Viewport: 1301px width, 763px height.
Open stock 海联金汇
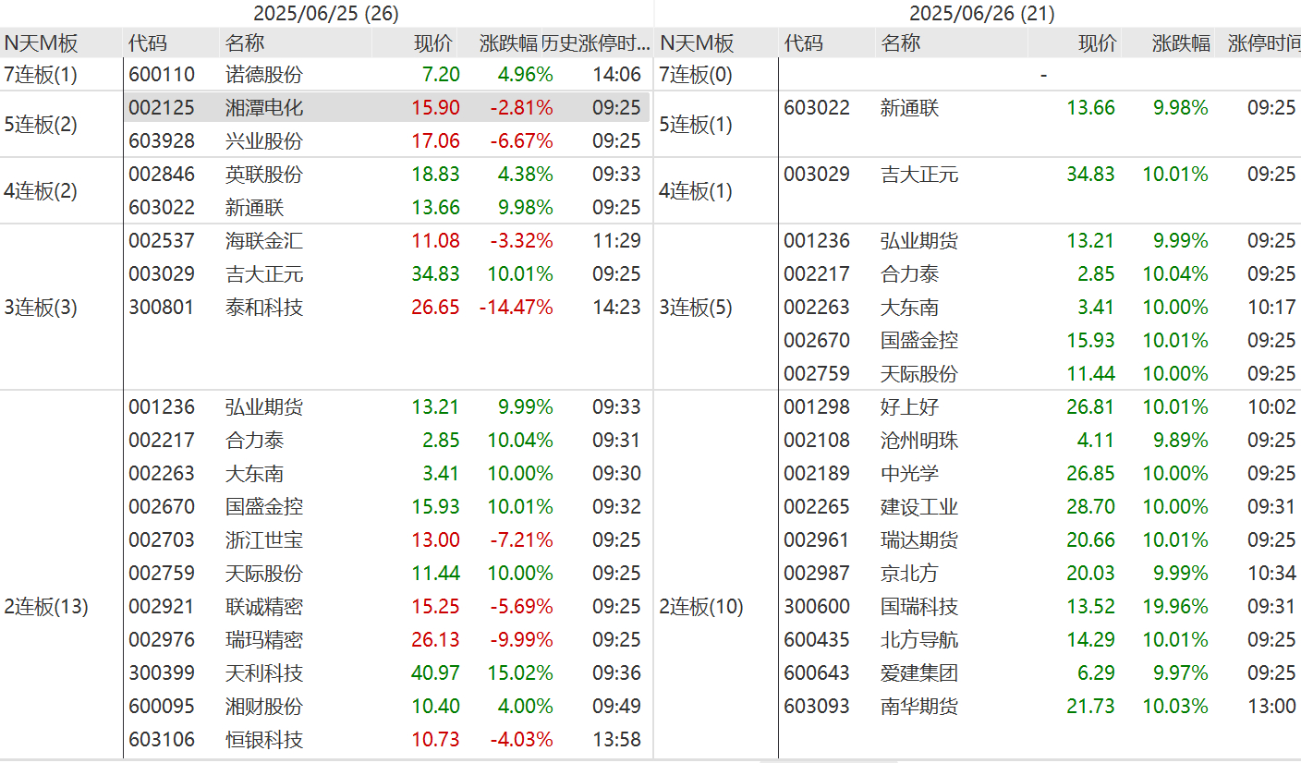click(x=264, y=241)
